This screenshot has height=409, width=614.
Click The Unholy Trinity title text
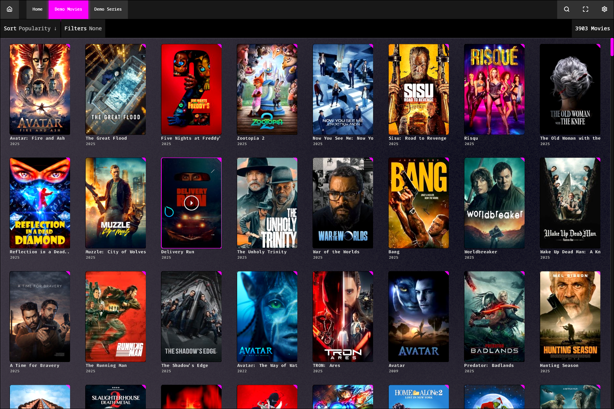coord(262,252)
